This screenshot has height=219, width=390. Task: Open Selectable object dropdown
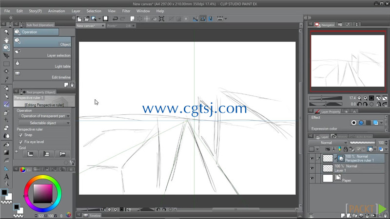[x=44, y=123]
